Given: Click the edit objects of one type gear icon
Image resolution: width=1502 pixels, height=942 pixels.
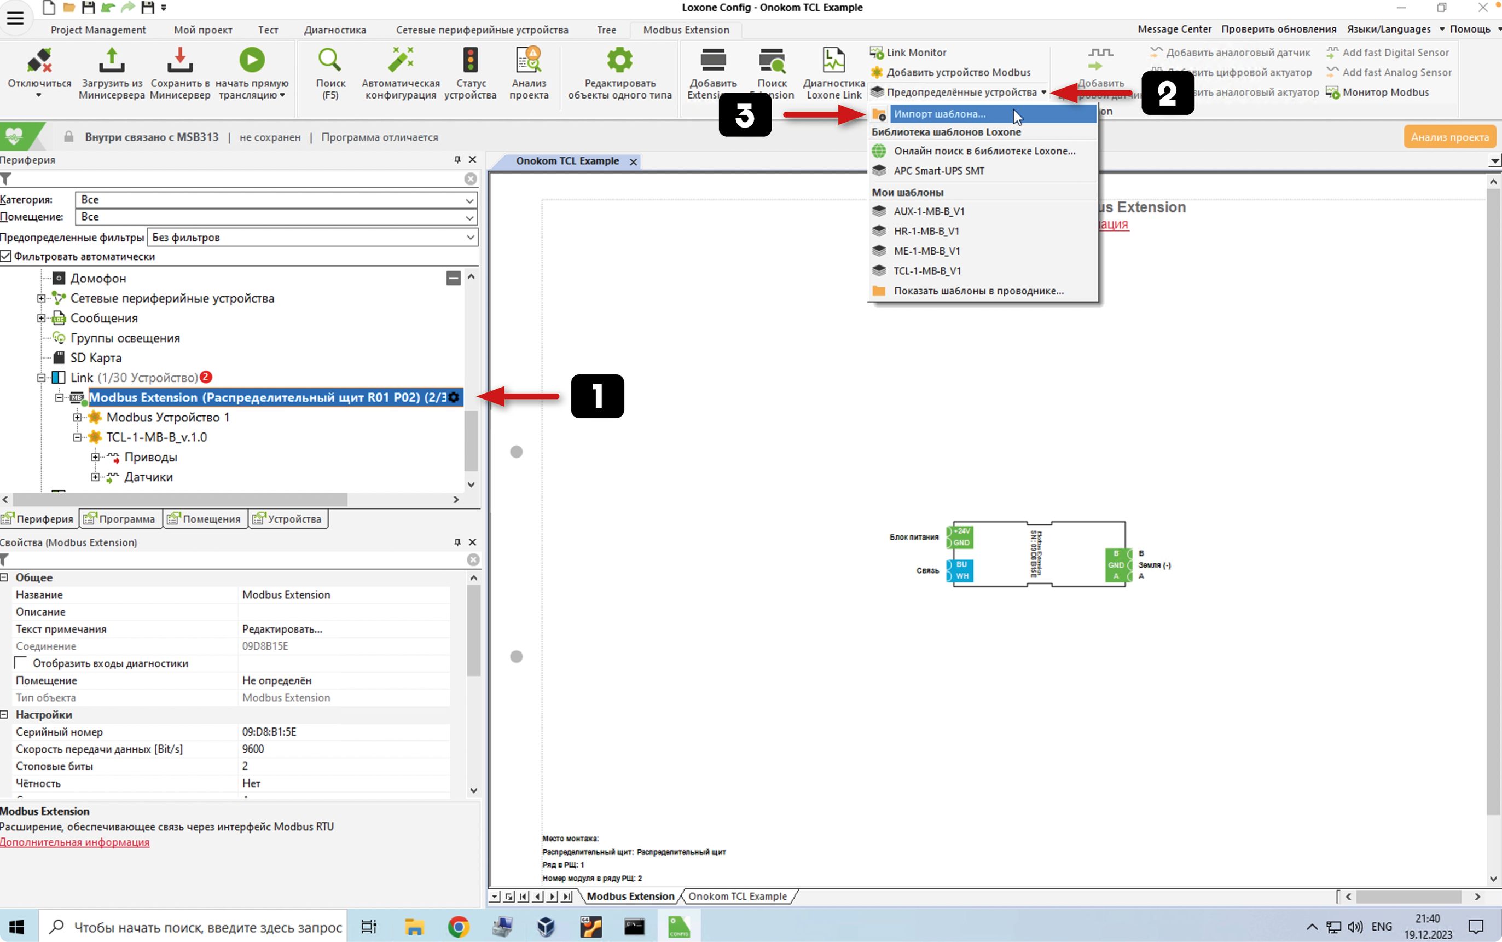Looking at the screenshot, I should (619, 61).
